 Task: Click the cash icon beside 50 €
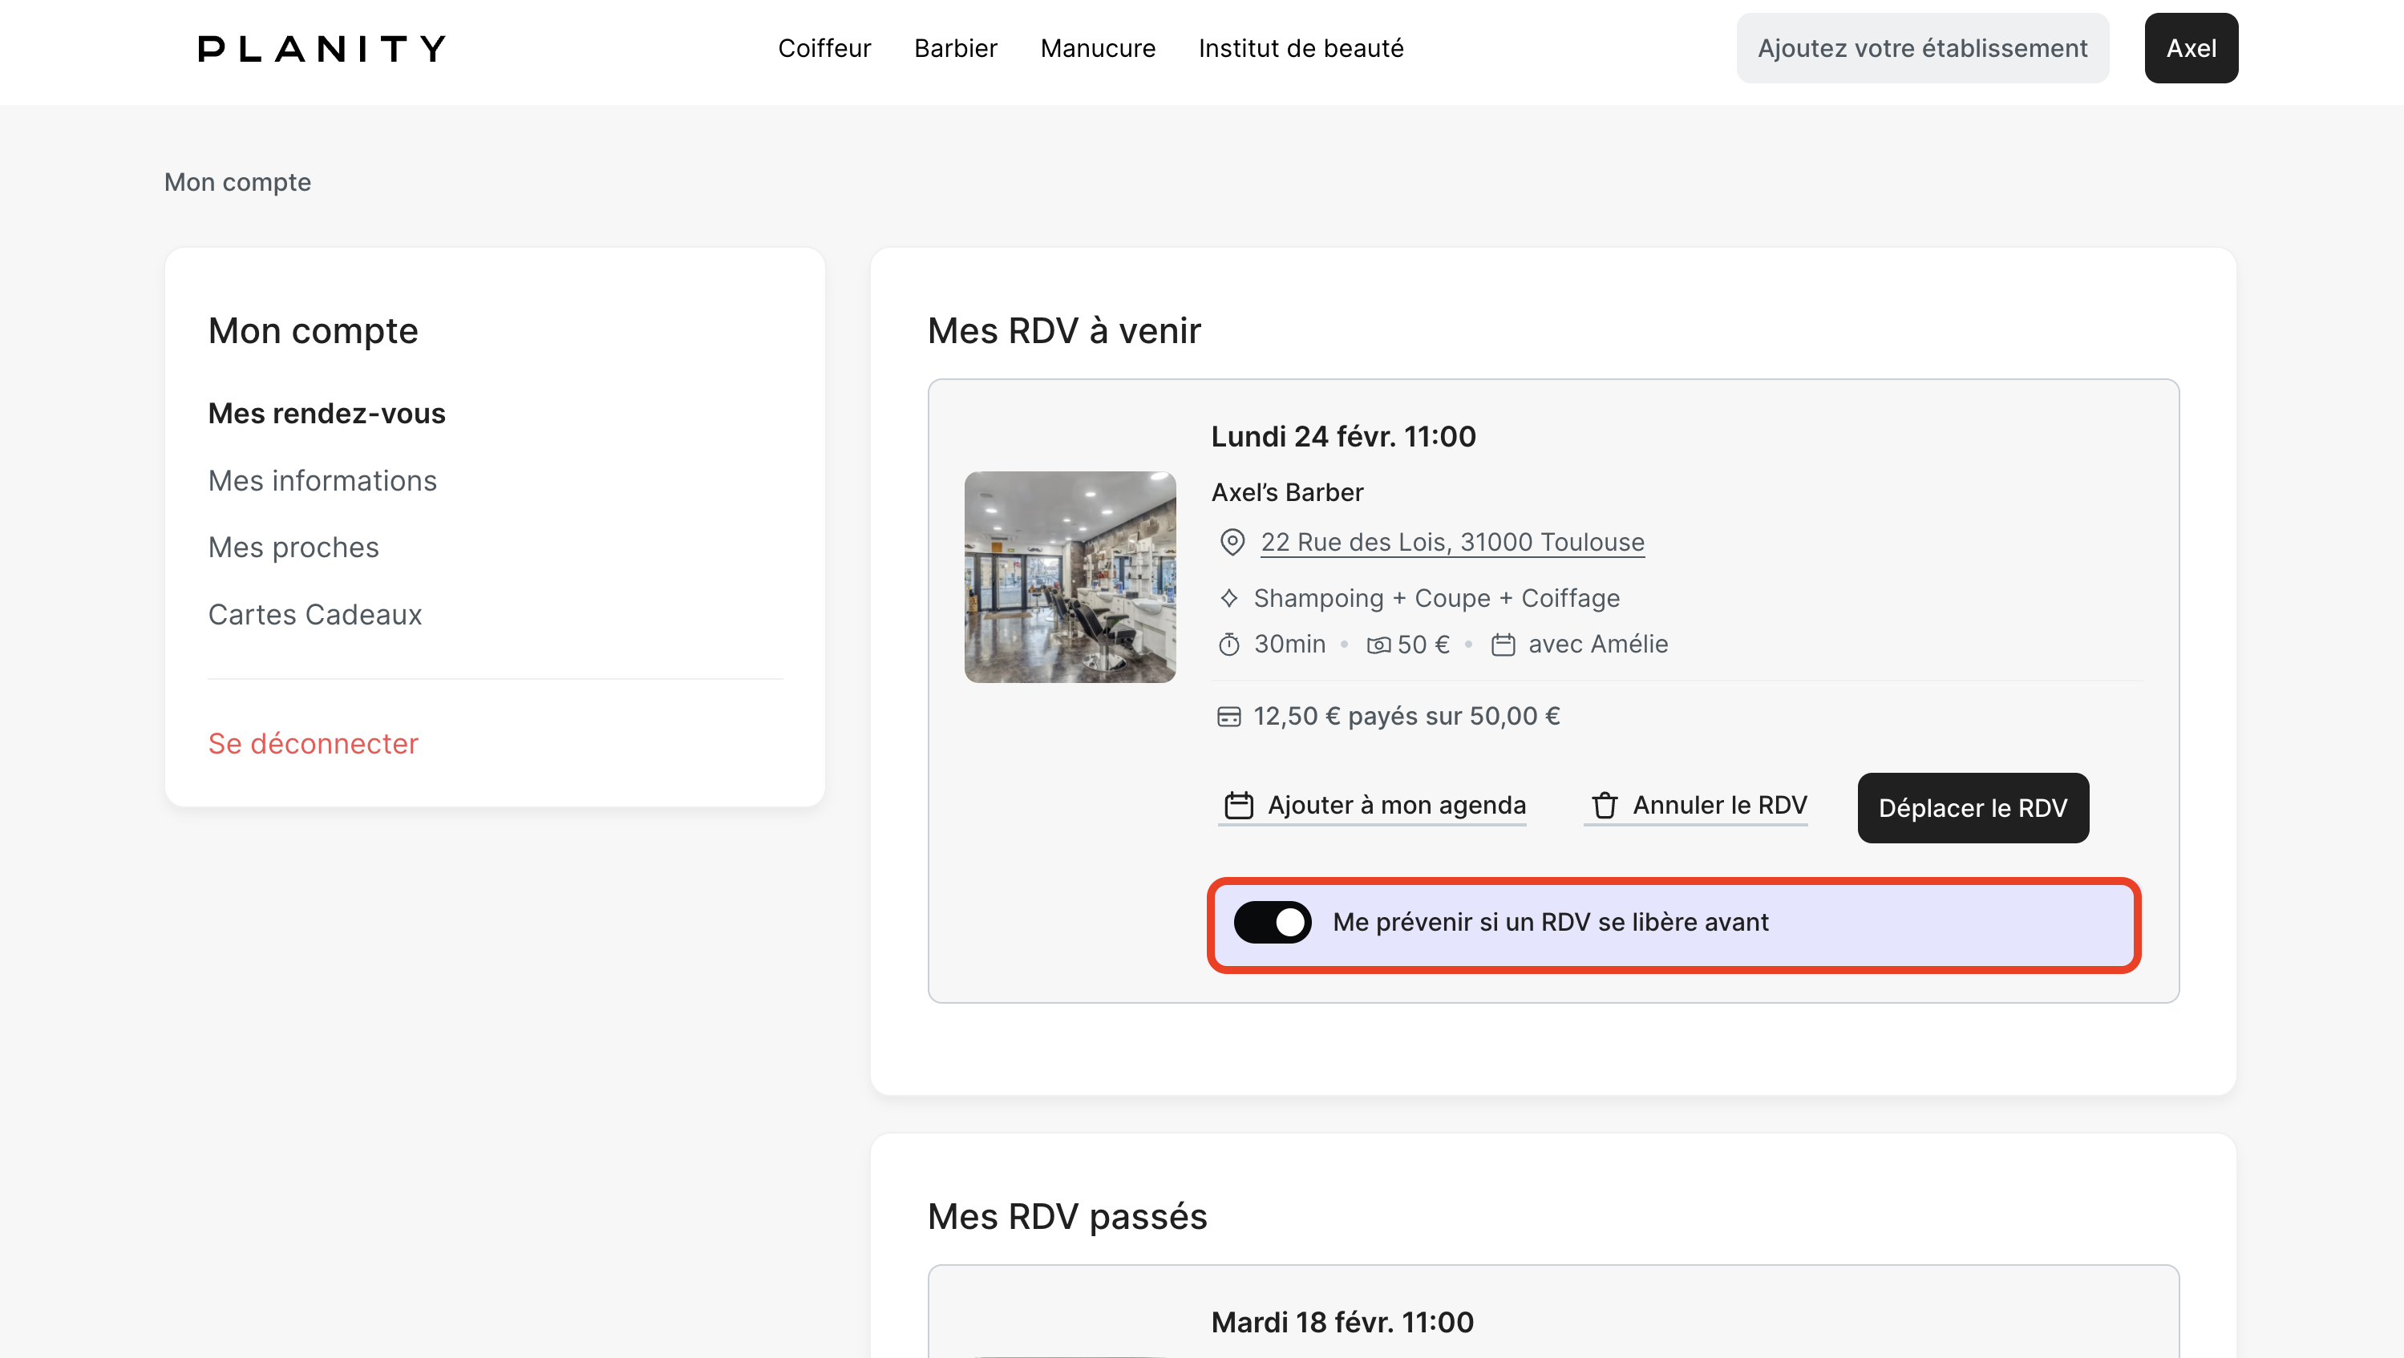[x=1378, y=645]
